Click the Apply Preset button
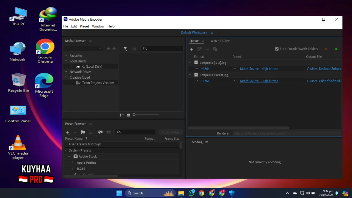The width and height of the screenshot is (352, 198). click(x=170, y=132)
